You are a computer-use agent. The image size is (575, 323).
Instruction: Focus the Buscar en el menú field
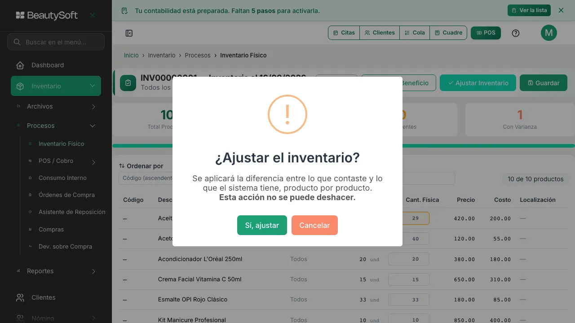[56, 42]
